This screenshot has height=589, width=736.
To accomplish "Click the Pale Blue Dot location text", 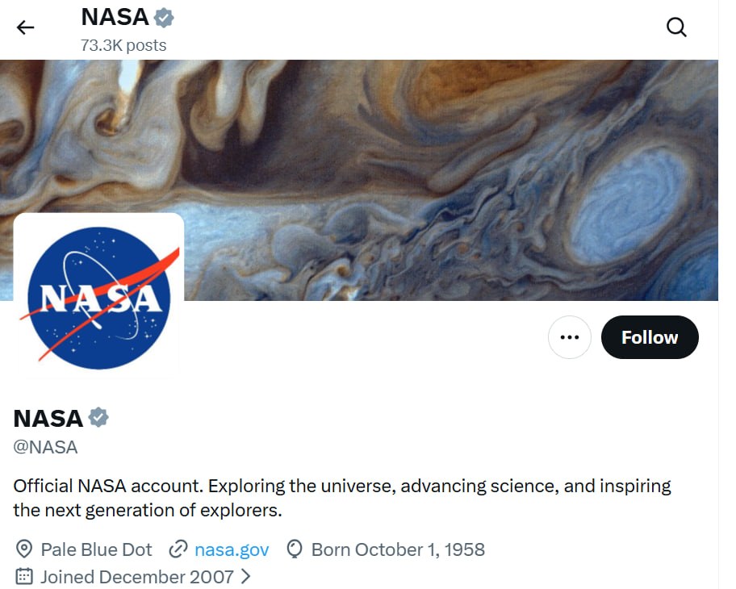I will click(x=96, y=550).
